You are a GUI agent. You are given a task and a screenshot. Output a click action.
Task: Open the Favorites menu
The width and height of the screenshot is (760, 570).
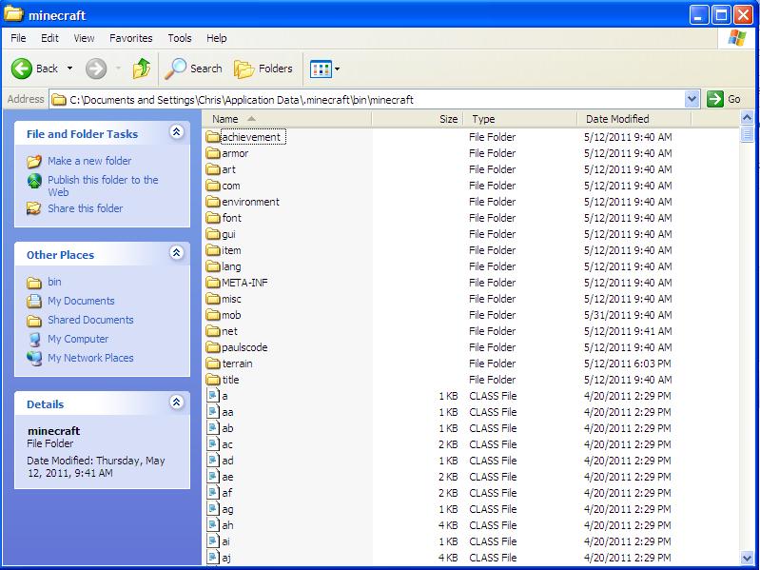tap(131, 38)
